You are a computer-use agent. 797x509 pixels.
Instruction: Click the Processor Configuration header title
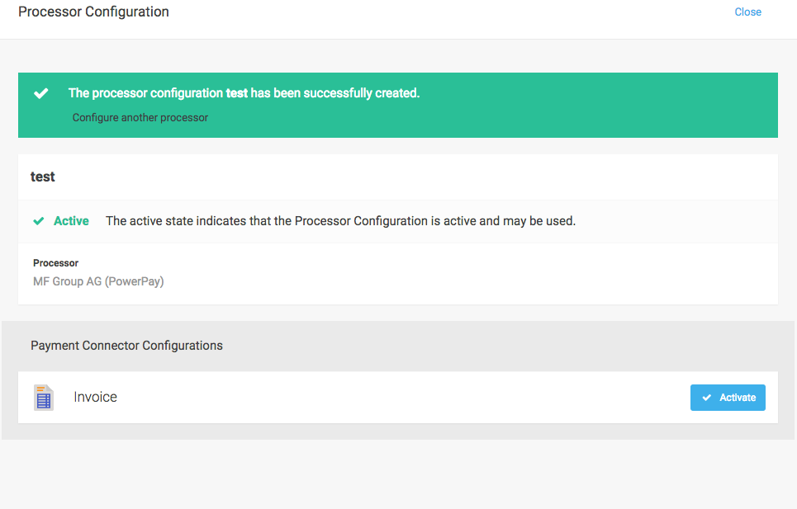click(93, 12)
